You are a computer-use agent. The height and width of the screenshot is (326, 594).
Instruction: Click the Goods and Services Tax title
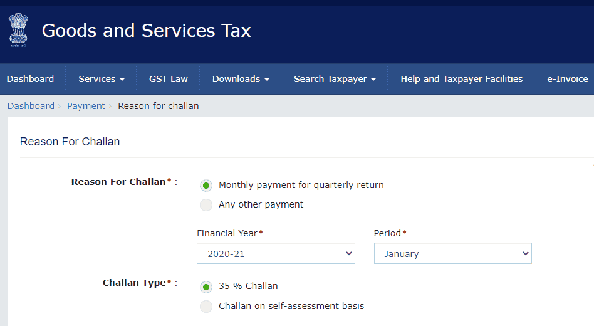tap(146, 31)
